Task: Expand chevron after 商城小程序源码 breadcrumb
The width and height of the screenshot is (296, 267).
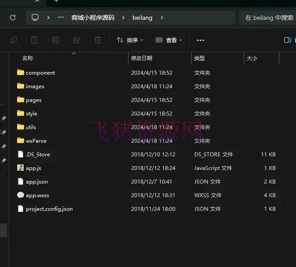Action: click(x=123, y=18)
